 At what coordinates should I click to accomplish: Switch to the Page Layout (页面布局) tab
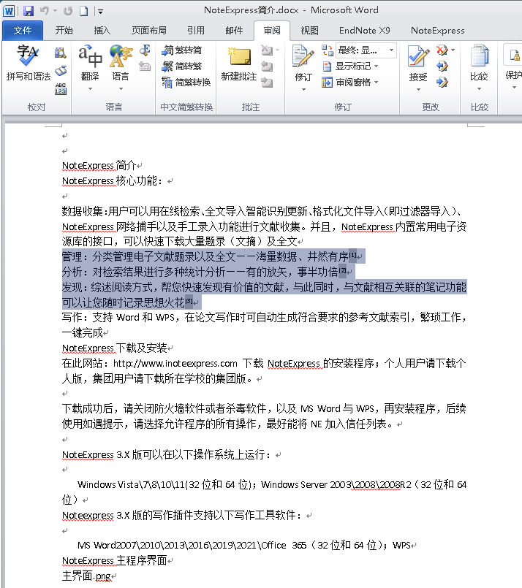click(149, 31)
